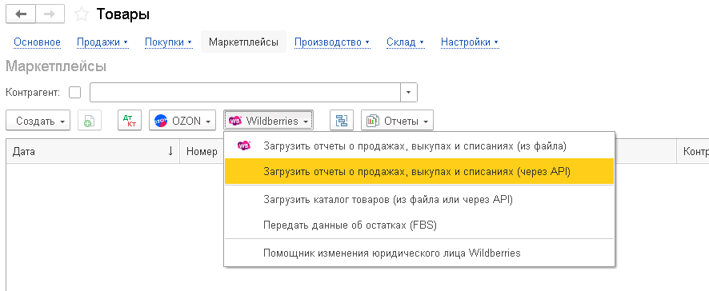Expand the Продажи navigation menu

[x=102, y=42]
